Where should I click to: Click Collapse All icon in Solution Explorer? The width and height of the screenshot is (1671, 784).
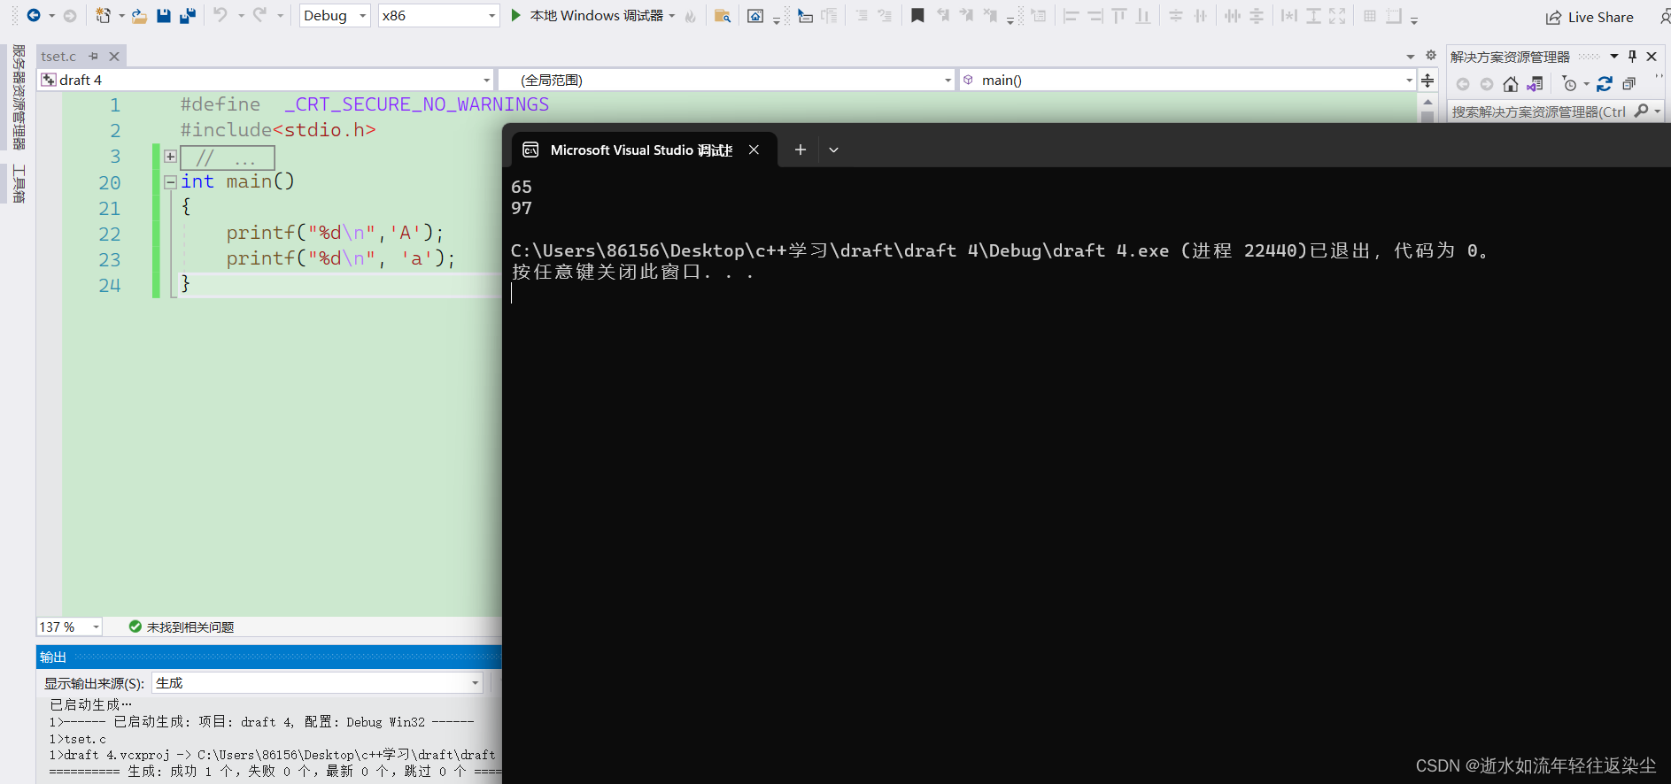tap(1628, 84)
